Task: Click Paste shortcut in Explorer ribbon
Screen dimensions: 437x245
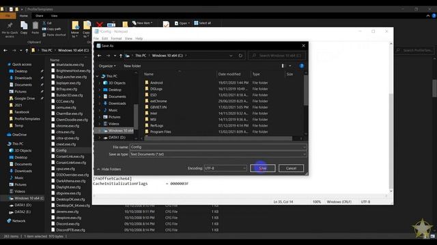Action: tap(54, 35)
